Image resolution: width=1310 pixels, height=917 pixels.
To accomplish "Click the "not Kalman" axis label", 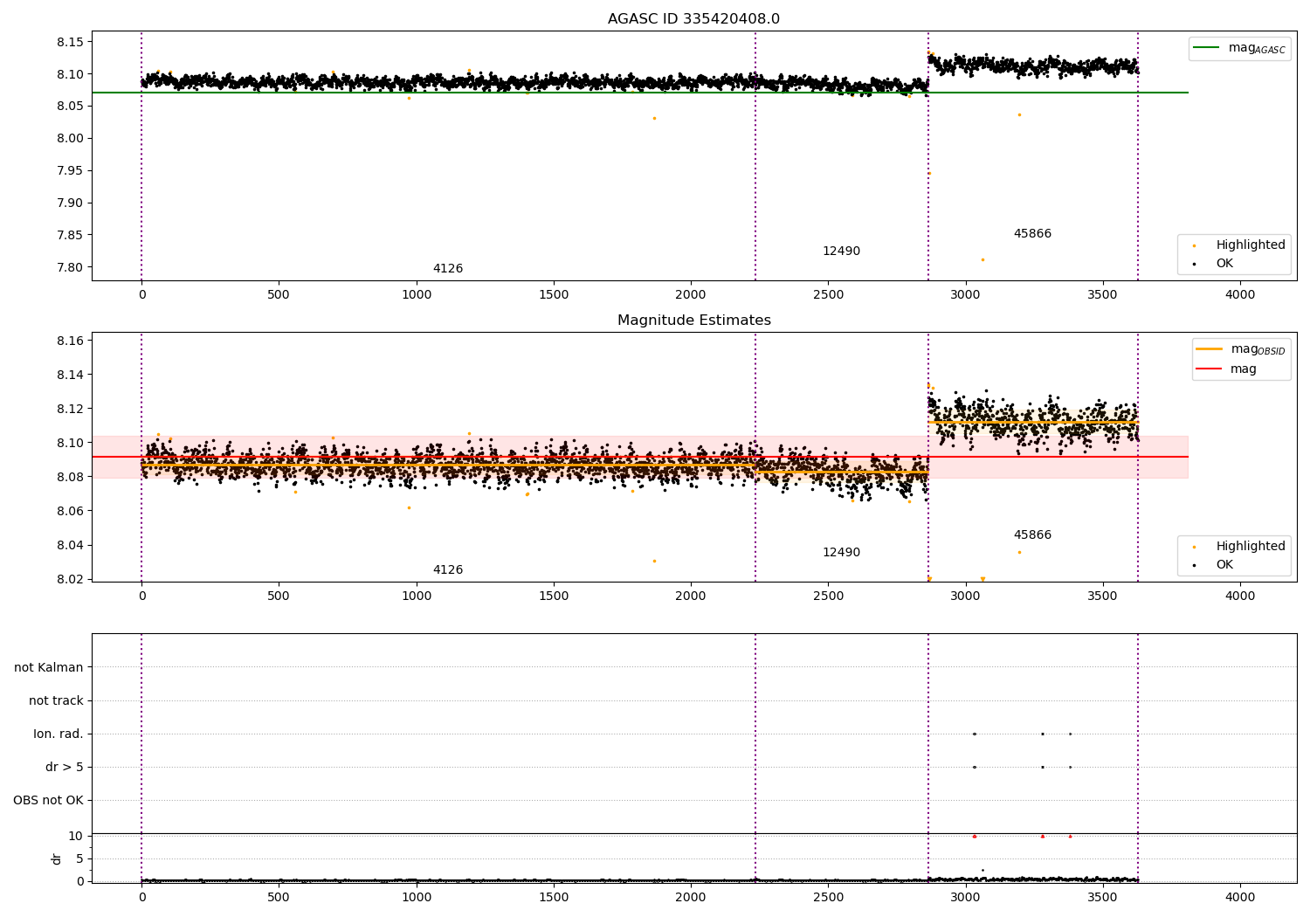I will 49,668.
